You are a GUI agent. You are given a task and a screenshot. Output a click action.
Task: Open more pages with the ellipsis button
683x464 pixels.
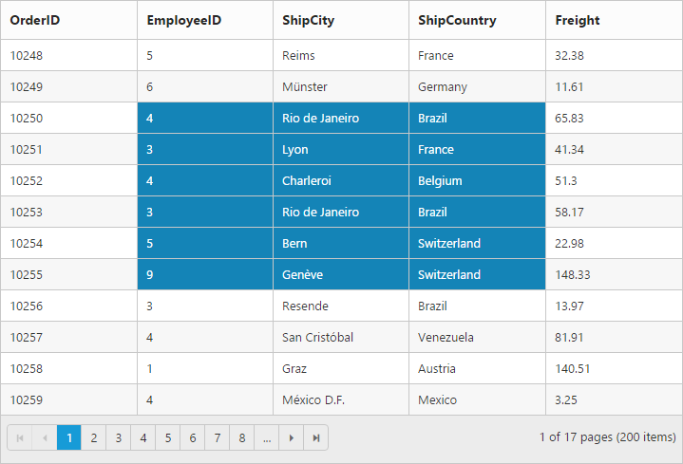[267, 437]
